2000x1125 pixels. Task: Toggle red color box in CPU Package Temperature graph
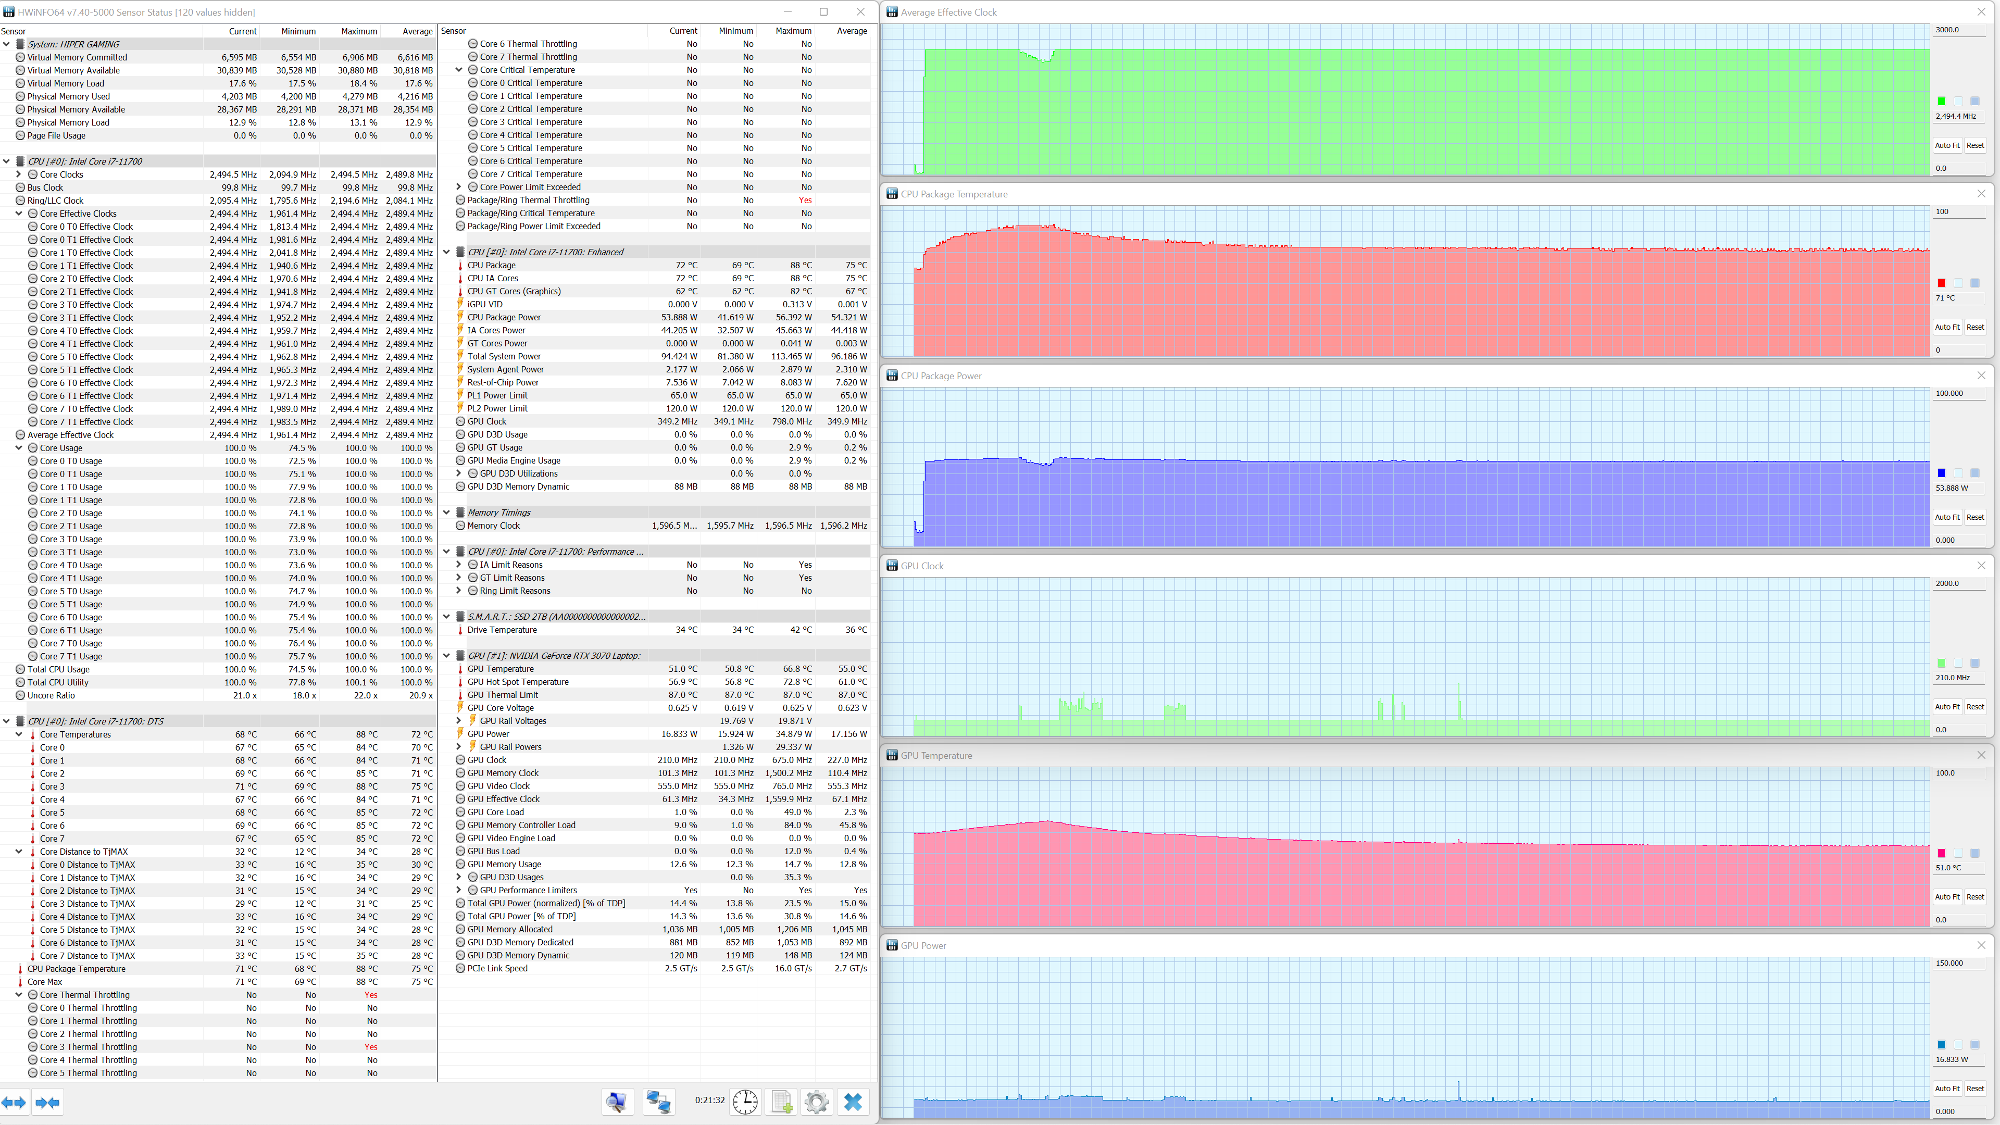[1941, 283]
